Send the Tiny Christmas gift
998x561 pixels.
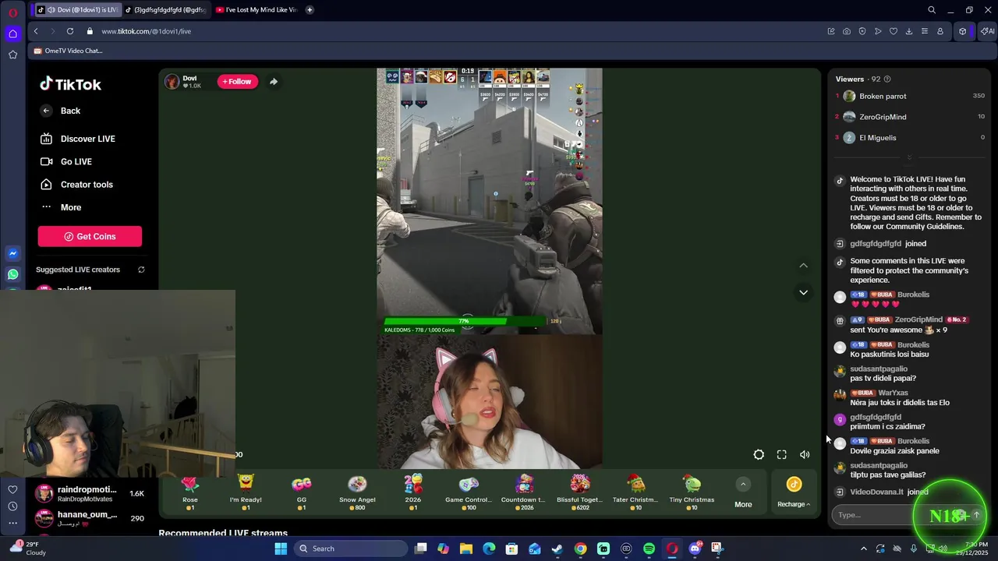tap(692, 493)
